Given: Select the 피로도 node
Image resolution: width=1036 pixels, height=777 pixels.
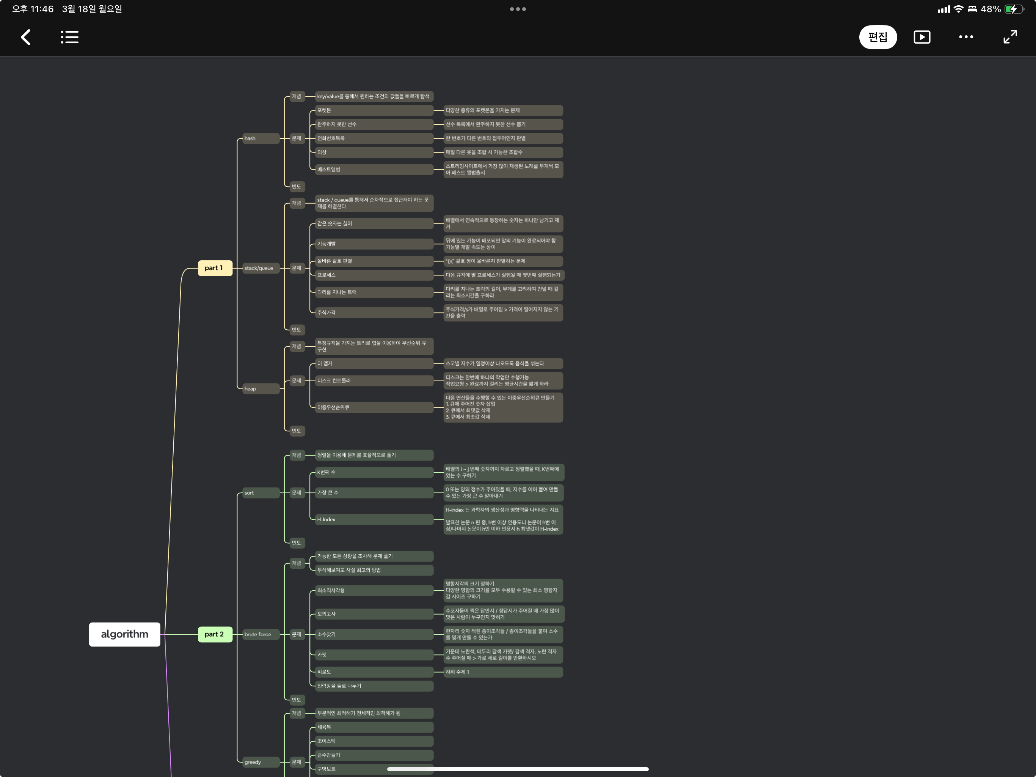Looking at the screenshot, I should click(x=374, y=672).
